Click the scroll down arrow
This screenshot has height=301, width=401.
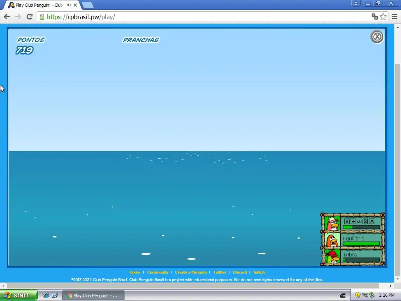click(x=397, y=279)
